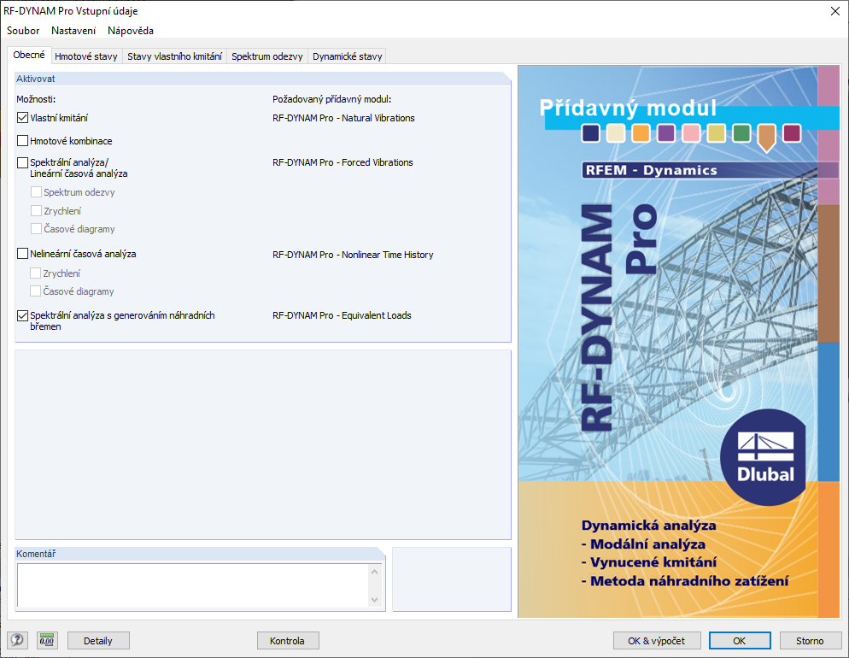This screenshot has height=658, width=849.
Task: Click inside the Komentář text field
Action: click(x=193, y=585)
